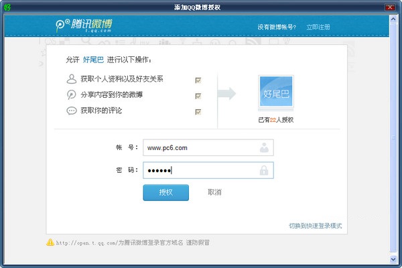Screen dimensions: 402x268
Task: Open the 好尾巴 app name link
Action: [93, 60]
